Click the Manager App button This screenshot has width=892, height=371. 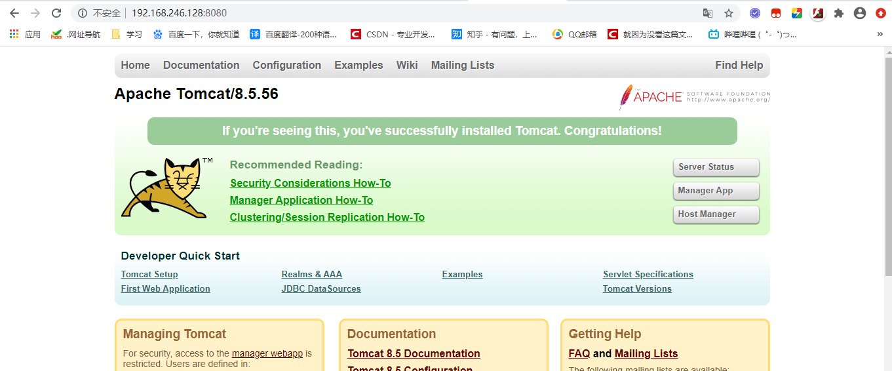click(x=716, y=191)
